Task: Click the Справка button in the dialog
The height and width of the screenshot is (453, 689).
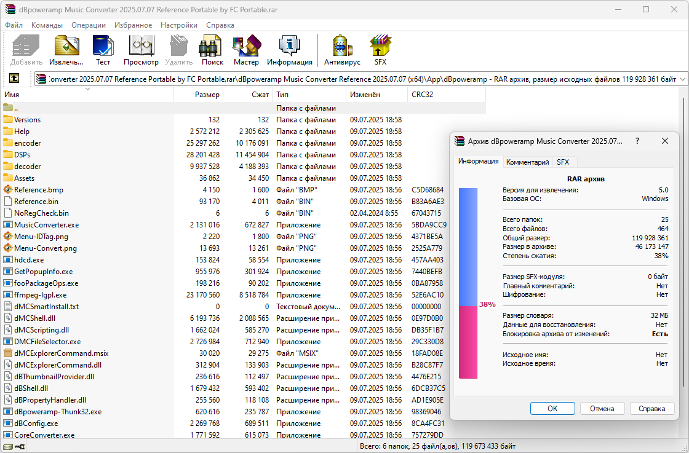Action: (x=651, y=408)
